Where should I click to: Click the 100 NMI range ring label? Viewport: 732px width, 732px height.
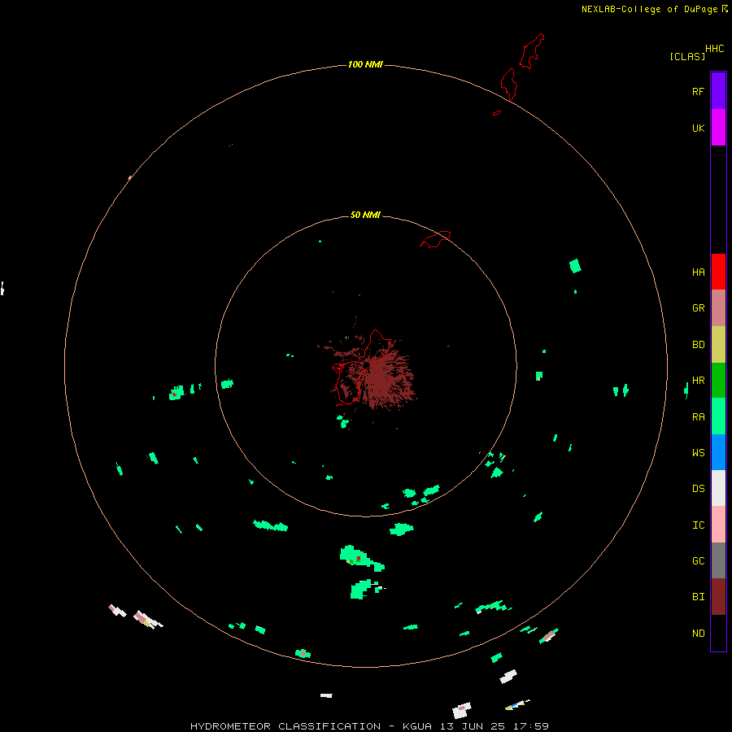(365, 64)
